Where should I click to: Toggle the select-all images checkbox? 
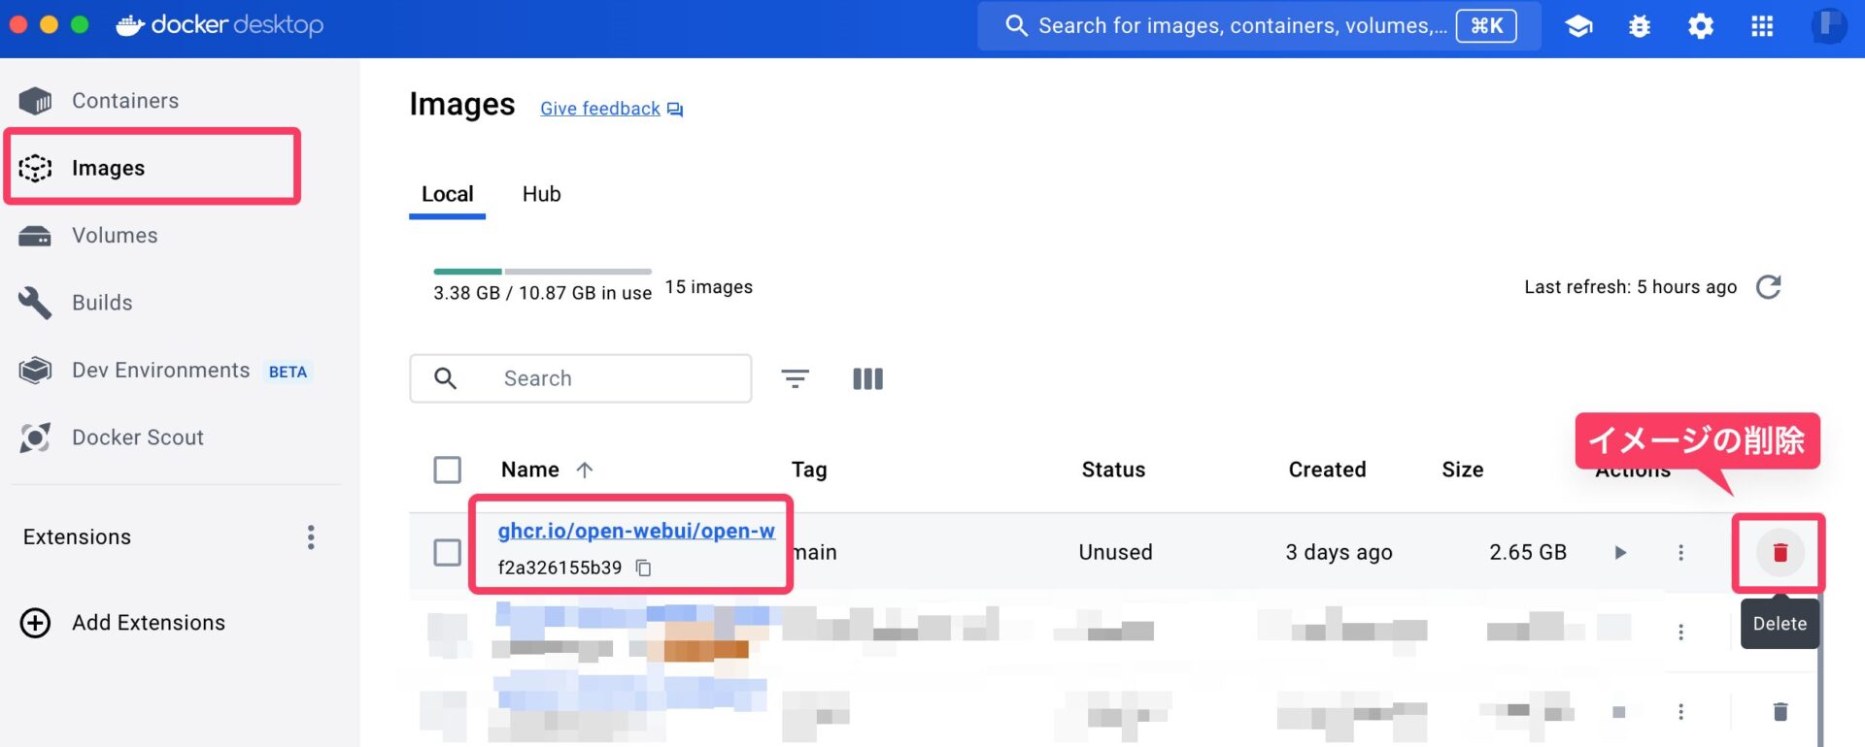447,470
